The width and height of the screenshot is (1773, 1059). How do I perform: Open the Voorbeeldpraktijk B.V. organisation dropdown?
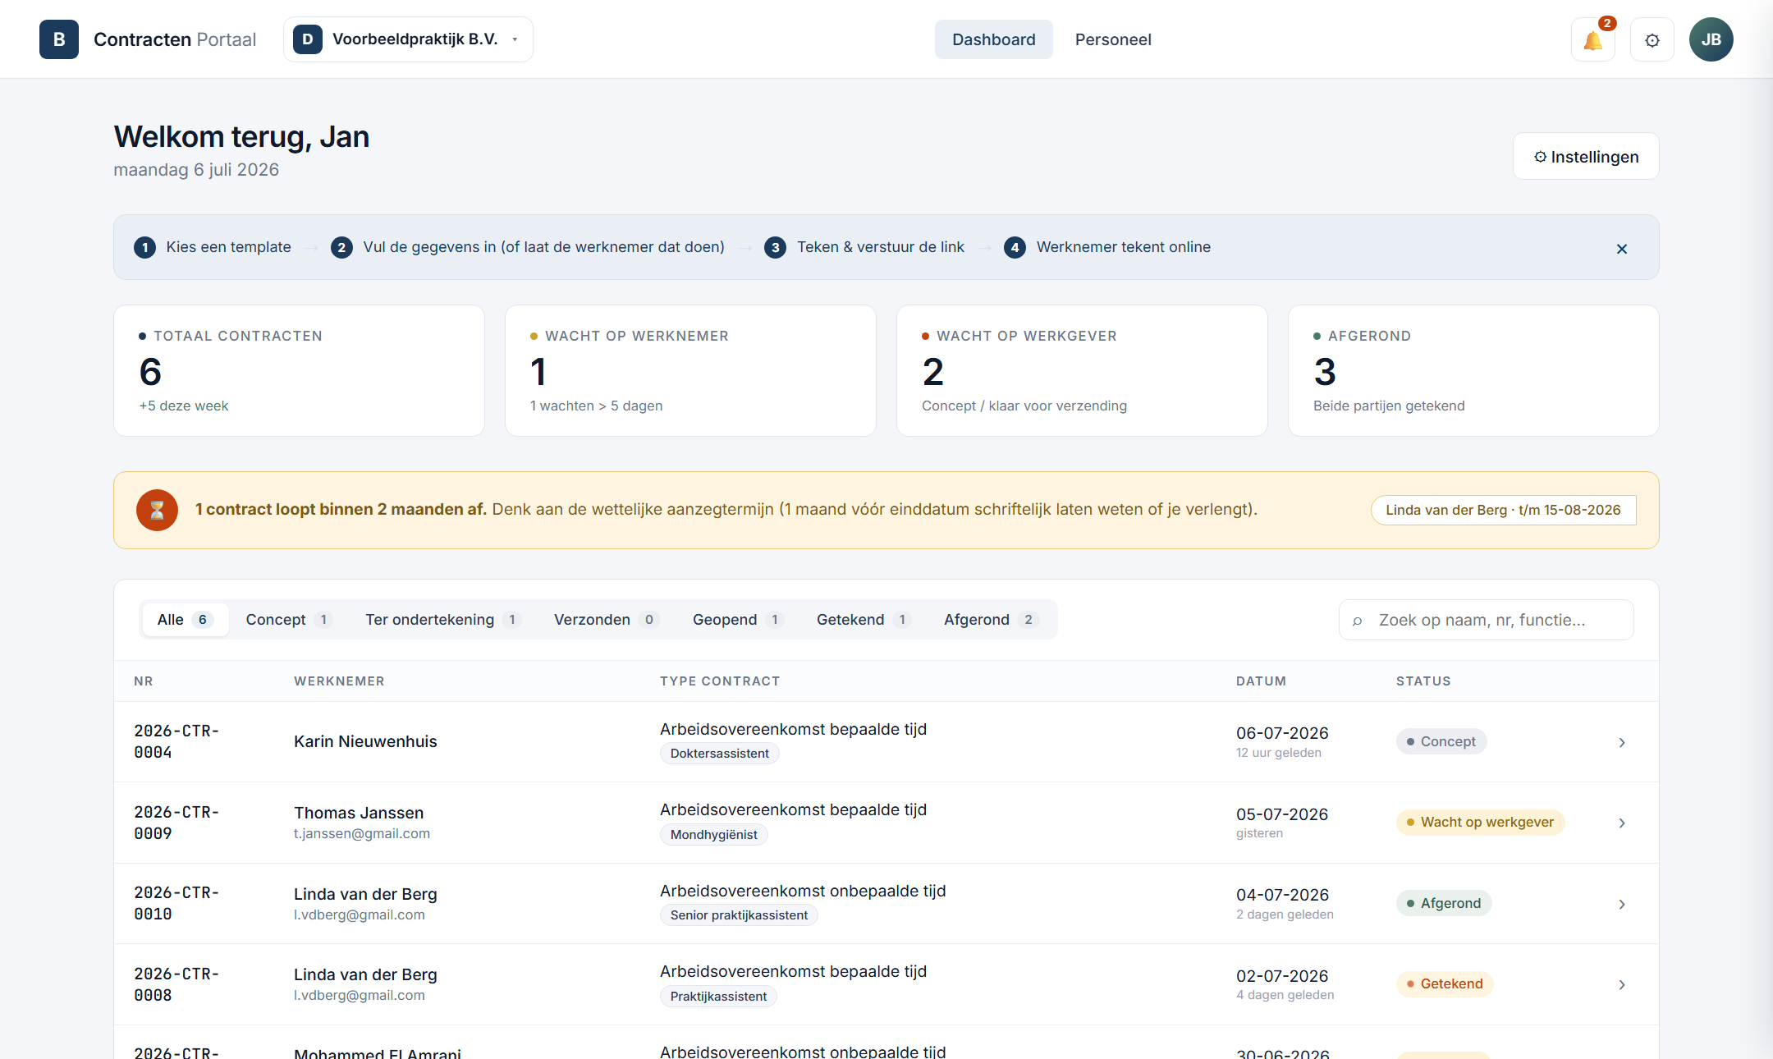point(408,39)
